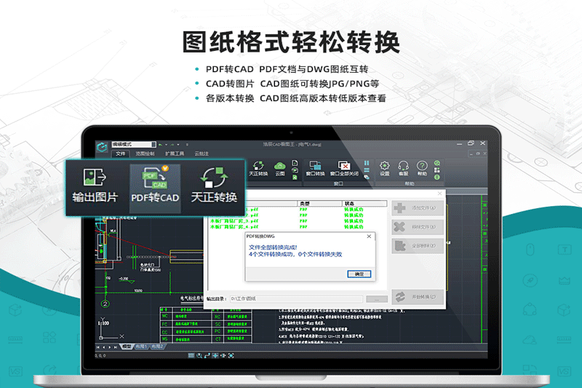The height and width of the screenshot is (388, 582).
Task: Click the 客服 customer service headset icon
Action: 403,167
